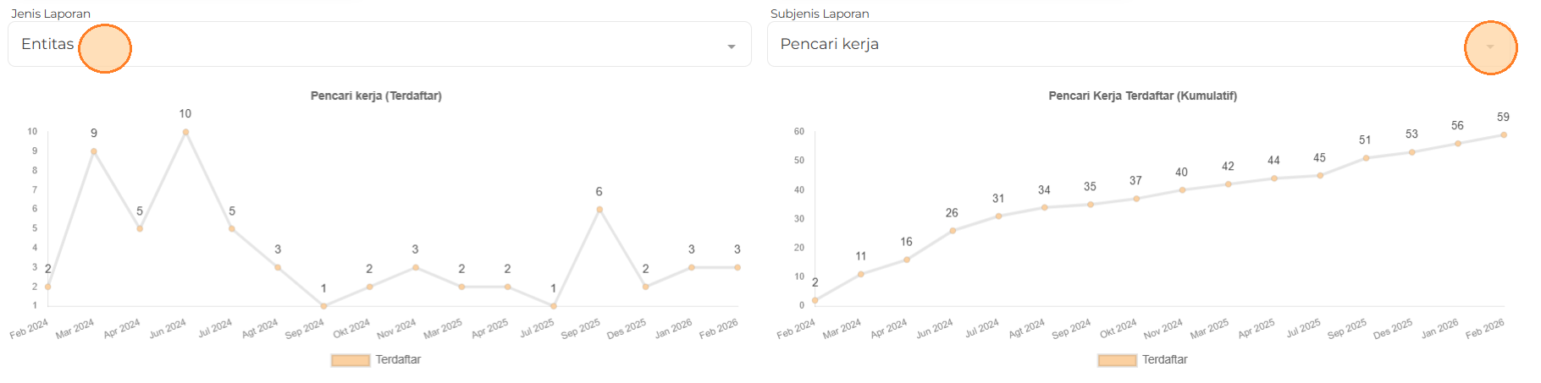Screen dimensions: 1541x383
Task: Click the cumulative data point valued 37
Action: coord(1136,199)
